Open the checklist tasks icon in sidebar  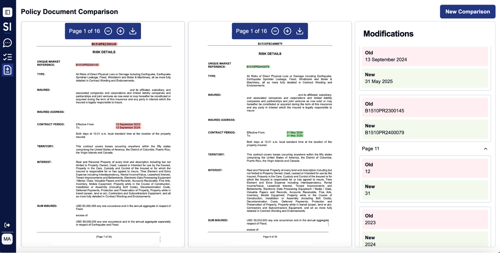coord(7,57)
